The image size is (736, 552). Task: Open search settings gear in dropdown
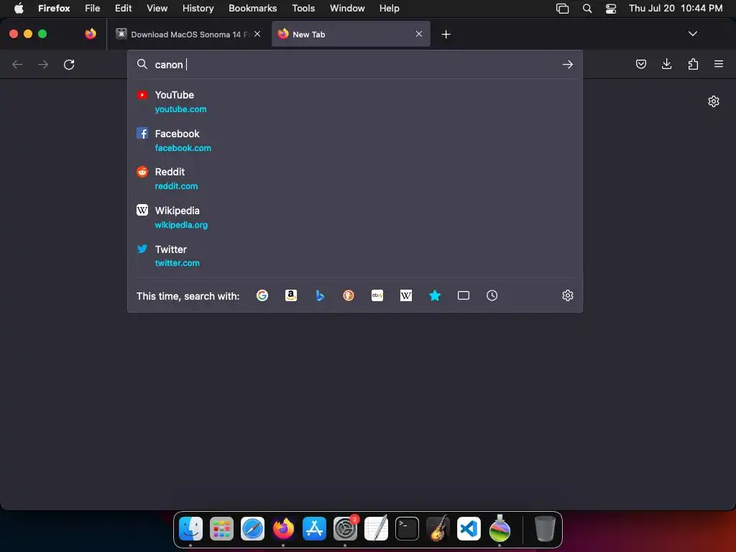tap(568, 295)
